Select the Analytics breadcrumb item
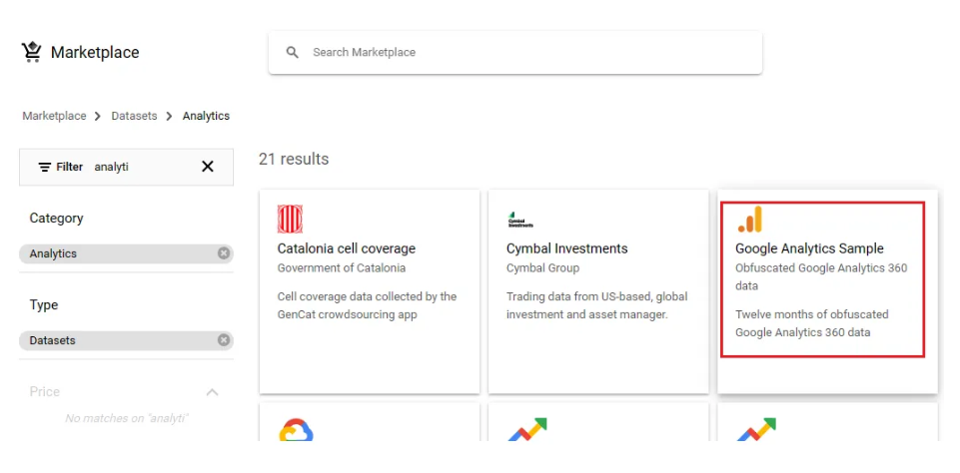Screen dimensions: 960x473 (206, 116)
